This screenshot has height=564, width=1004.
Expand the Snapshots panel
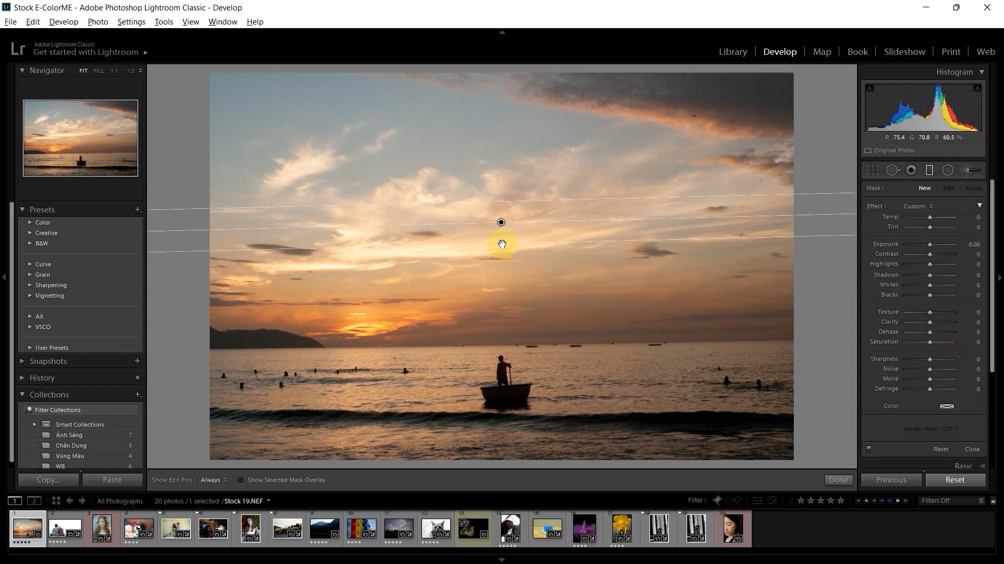click(22, 361)
